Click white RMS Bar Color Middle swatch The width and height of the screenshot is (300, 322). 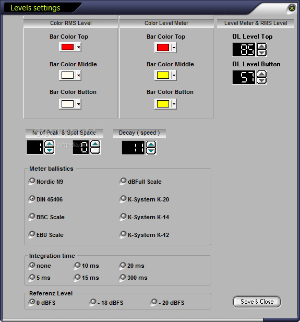(x=67, y=75)
